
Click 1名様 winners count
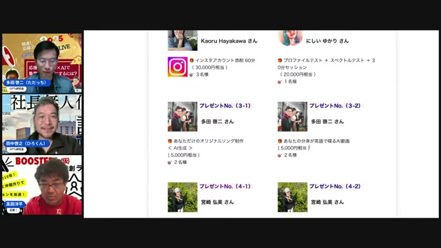[291, 81]
